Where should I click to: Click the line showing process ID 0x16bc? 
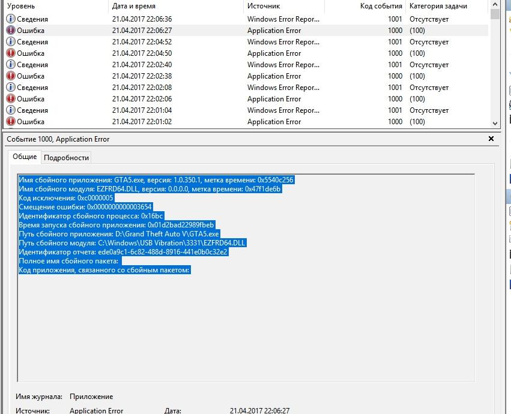click(x=91, y=216)
